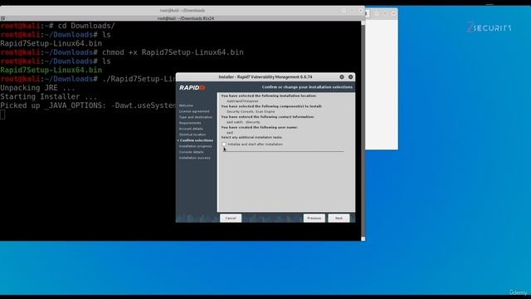Screen dimensions: 531x299
Task: Go back with the Previous button
Action: [314, 218]
